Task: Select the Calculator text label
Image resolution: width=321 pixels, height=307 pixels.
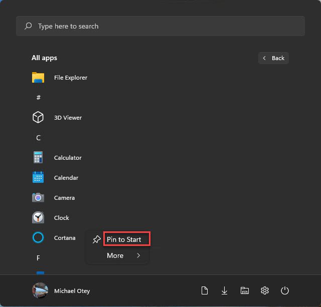Action: (68, 158)
